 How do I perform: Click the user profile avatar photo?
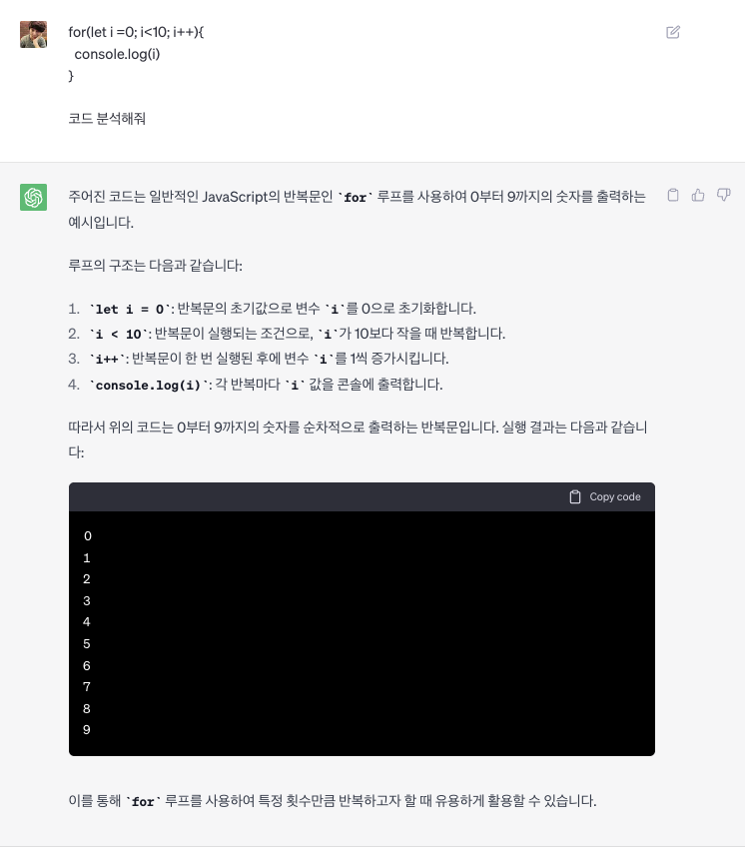pos(34,35)
